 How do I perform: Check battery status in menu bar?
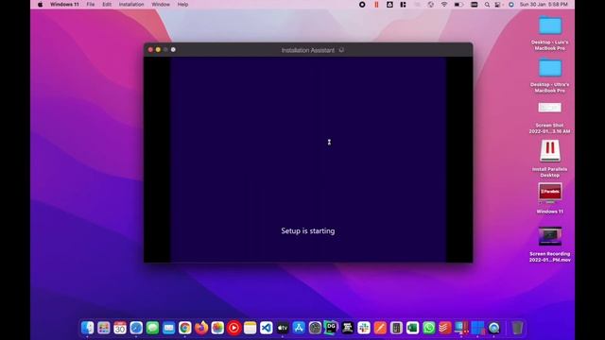[x=458, y=5]
